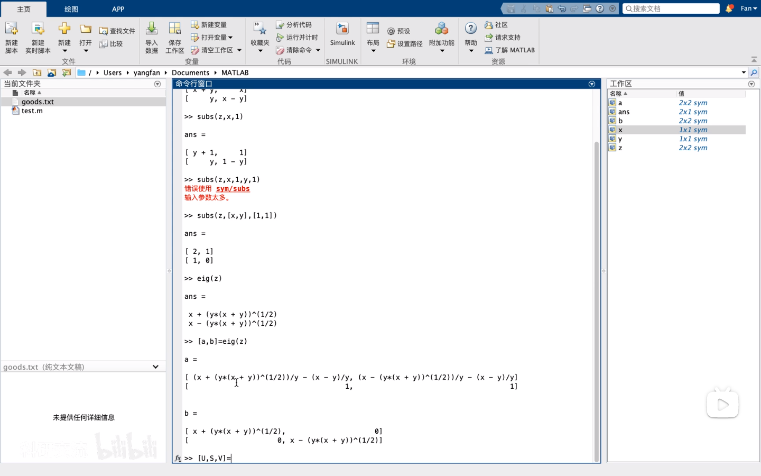Click the command window prompt line
This screenshot has height=476, width=761.
(x=387, y=458)
